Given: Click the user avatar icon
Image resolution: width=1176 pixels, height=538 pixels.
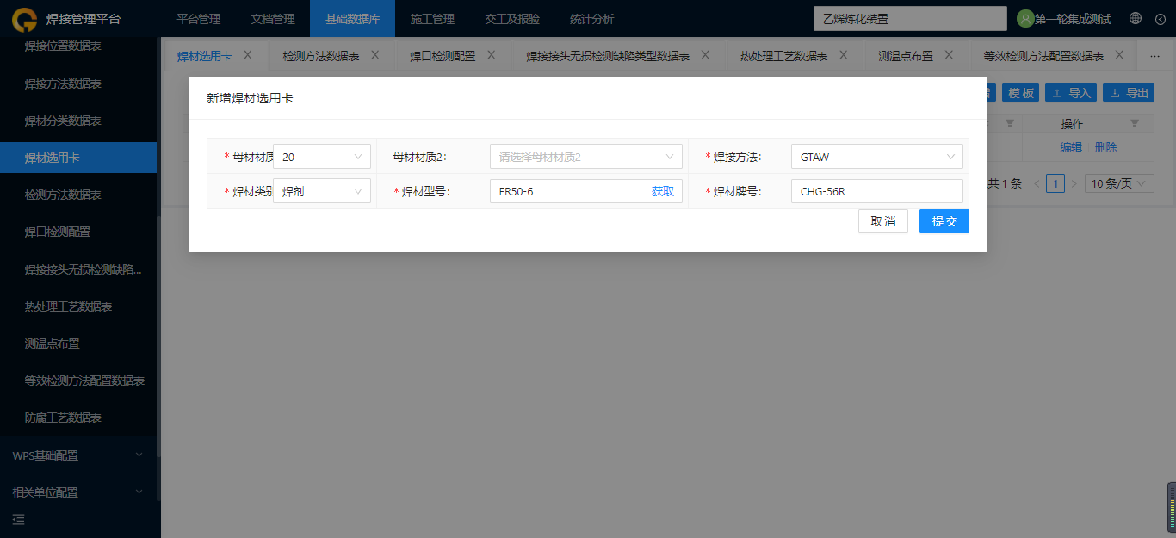Looking at the screenshot, I should pos(1024,18).
